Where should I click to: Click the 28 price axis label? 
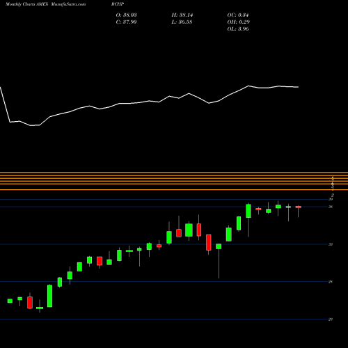click(x=331, y=282)
